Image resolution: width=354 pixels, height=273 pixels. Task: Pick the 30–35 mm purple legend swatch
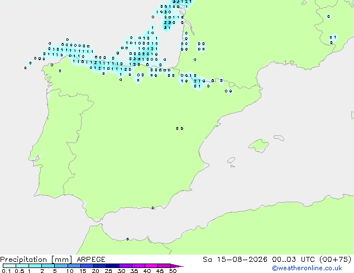126,266
